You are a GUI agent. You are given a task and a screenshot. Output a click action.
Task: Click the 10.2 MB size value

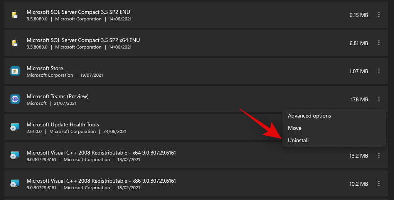coord(359,184)
